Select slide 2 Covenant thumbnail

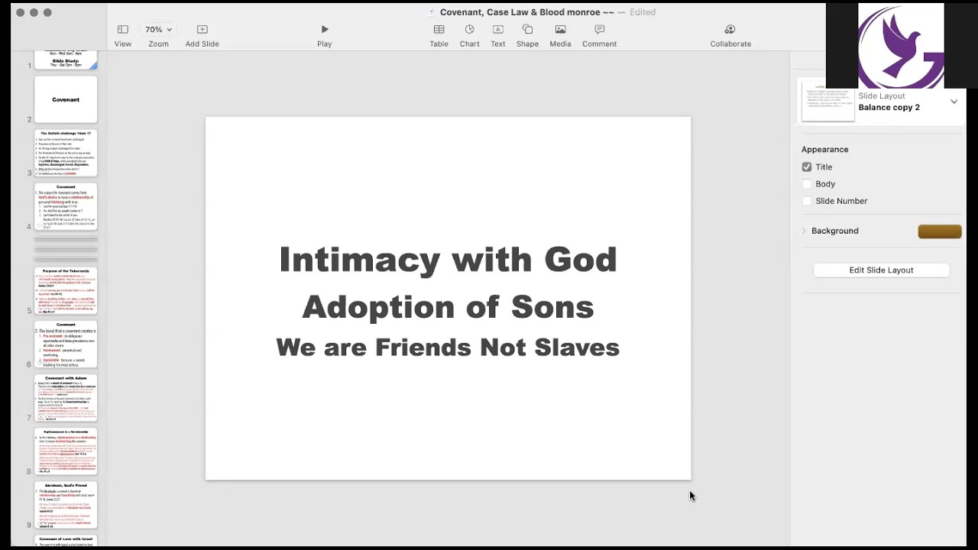point(66,99)
